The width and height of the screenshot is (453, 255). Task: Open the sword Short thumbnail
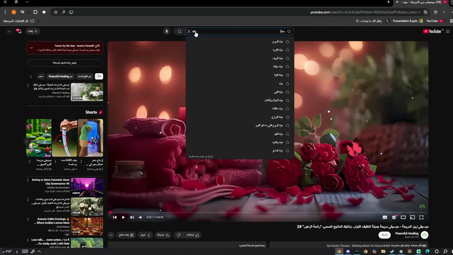(x=64, y=138)
